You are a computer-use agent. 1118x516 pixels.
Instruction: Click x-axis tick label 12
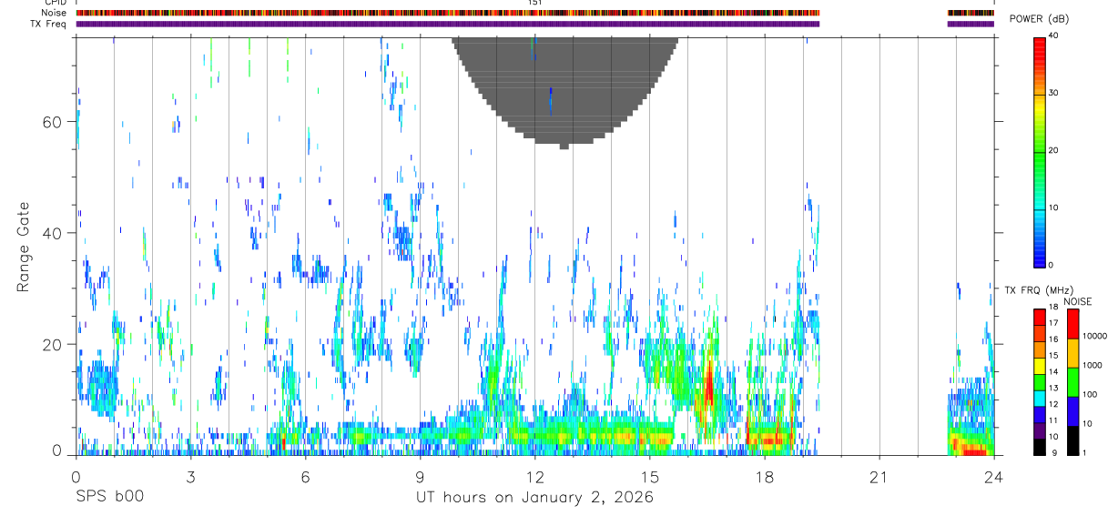click(x=534, y=476)
